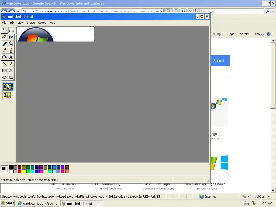Open the recent pages dropdown beside the Forward button

click(18, 11)
